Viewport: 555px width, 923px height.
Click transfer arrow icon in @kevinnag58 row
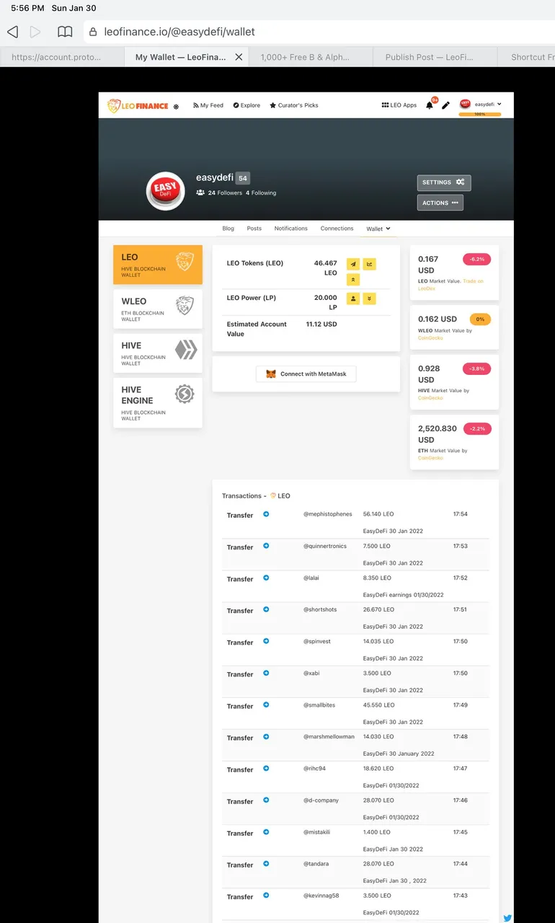pyautogui.click(x=266, y=895)
